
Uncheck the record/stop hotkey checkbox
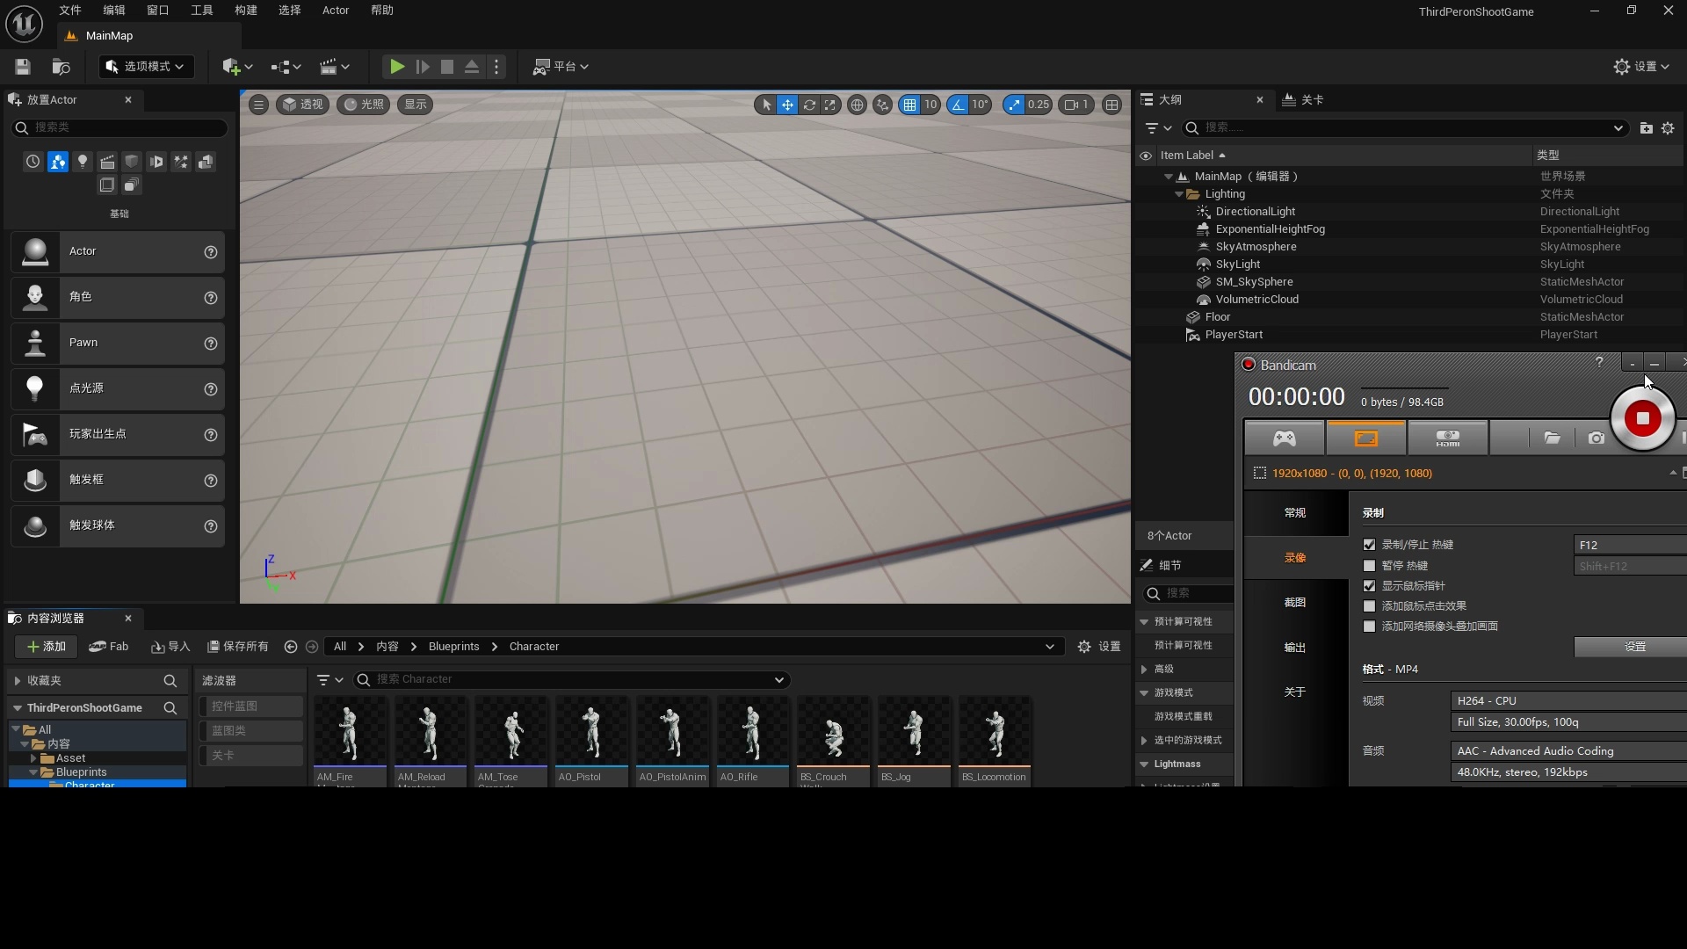pyautogui.click(x=1369, y=545)
